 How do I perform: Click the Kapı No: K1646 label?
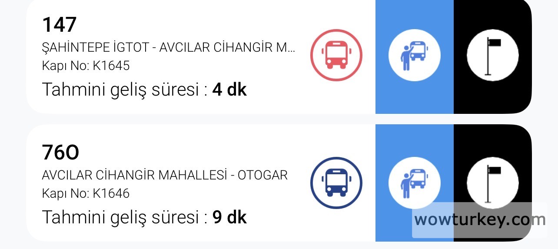[86, 193]
